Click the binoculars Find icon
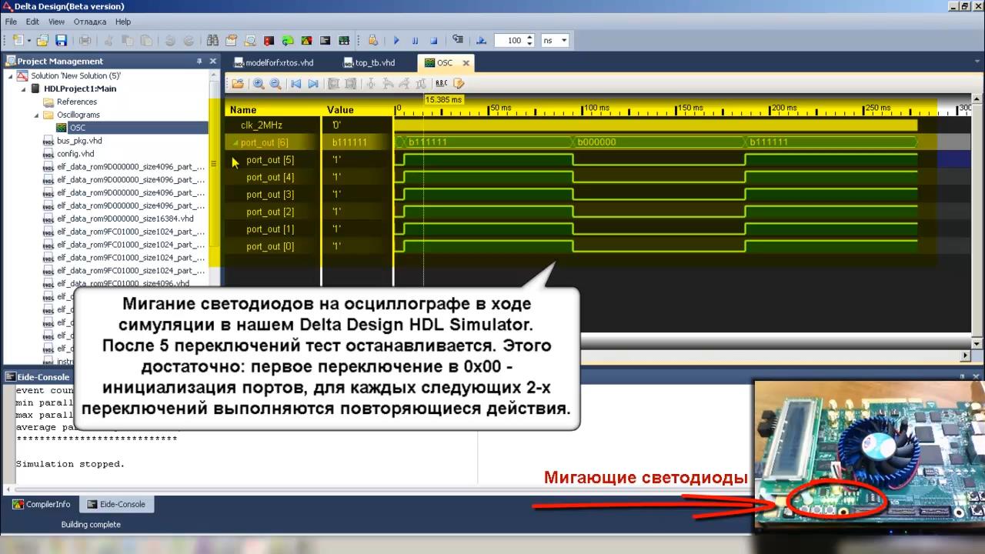Viewport: 985px width, 554px height. click(211, 40)
